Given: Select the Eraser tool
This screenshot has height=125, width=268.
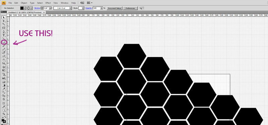Looking at the screenshot, I should coord(4,56).
